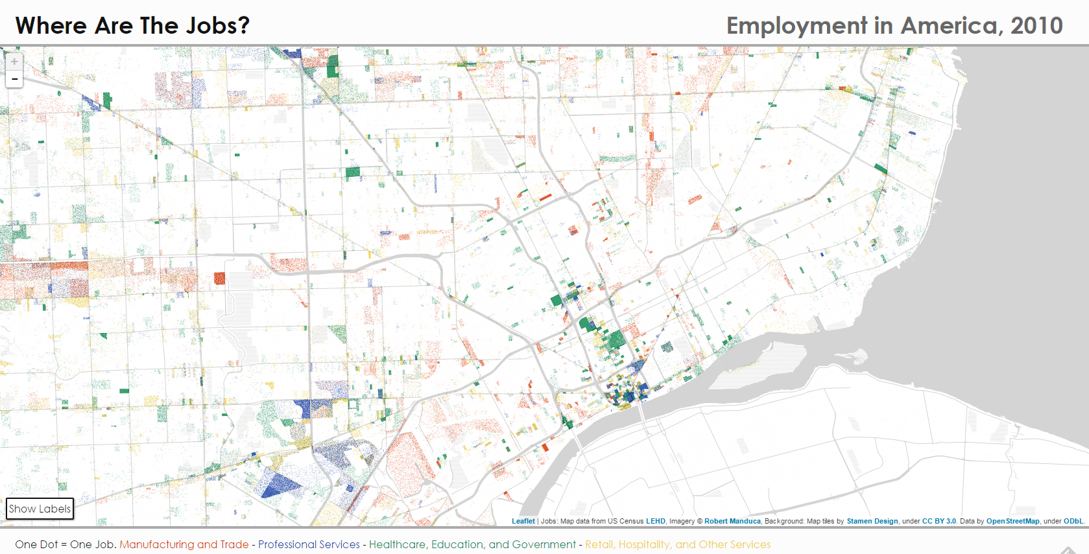Toggle the Show Labels button
This screenshot has height=554, width=1089.
pos(40,509)
